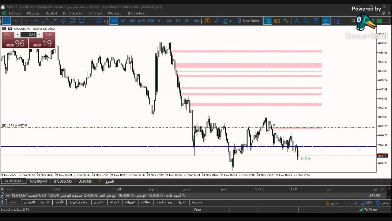The height and width of the screenshot is (221, 392).
Task: Decrease lot volume with down arrow
Action: (17, 35)
